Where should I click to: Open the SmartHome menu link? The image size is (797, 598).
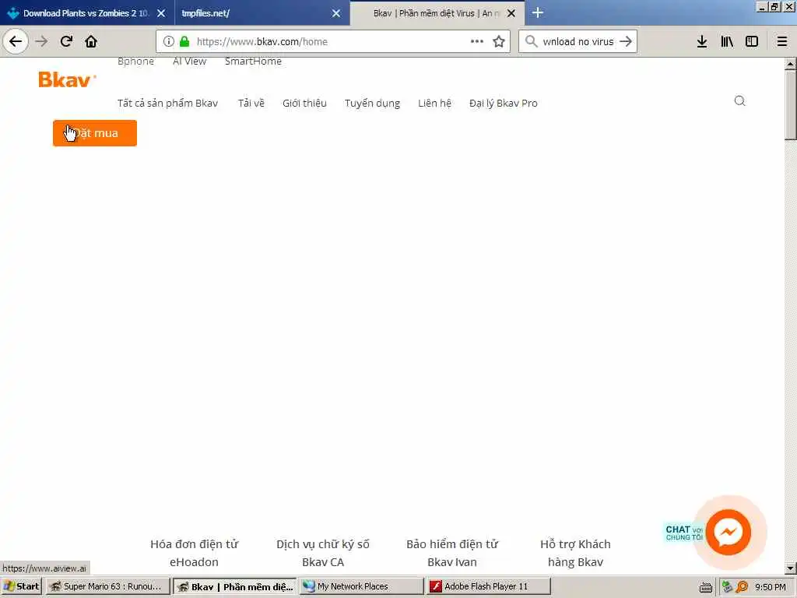click(x=253, y=61)
